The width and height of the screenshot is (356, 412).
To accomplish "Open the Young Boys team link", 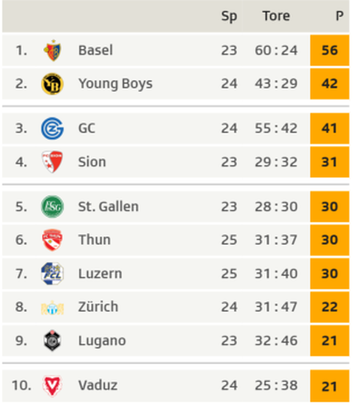I will [115, 84].
